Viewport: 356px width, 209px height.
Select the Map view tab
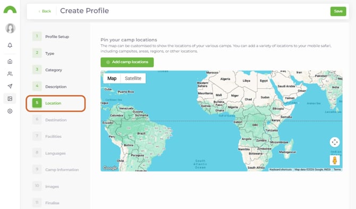112,78
